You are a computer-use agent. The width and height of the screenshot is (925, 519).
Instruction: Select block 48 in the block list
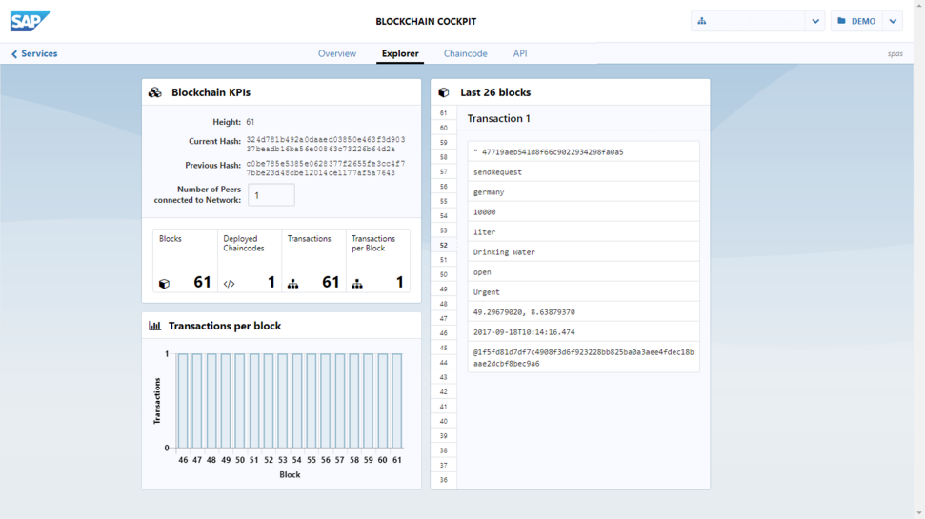pyautogui.click(x=444, y=304)
